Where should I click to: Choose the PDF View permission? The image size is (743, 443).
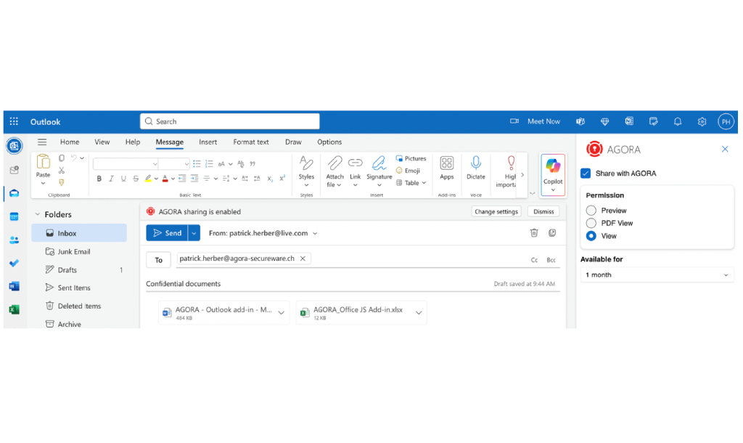pyautogui.click(x=590, y=223)
